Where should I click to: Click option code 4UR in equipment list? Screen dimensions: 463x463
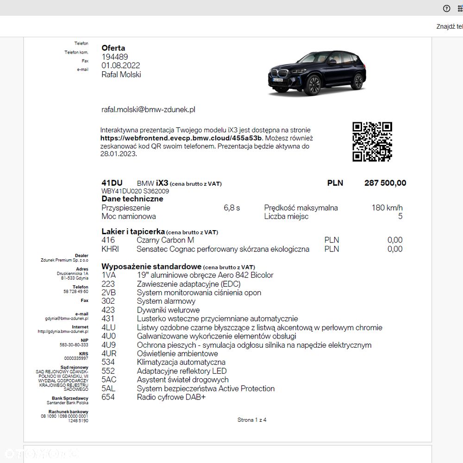[x=109, y=353]
